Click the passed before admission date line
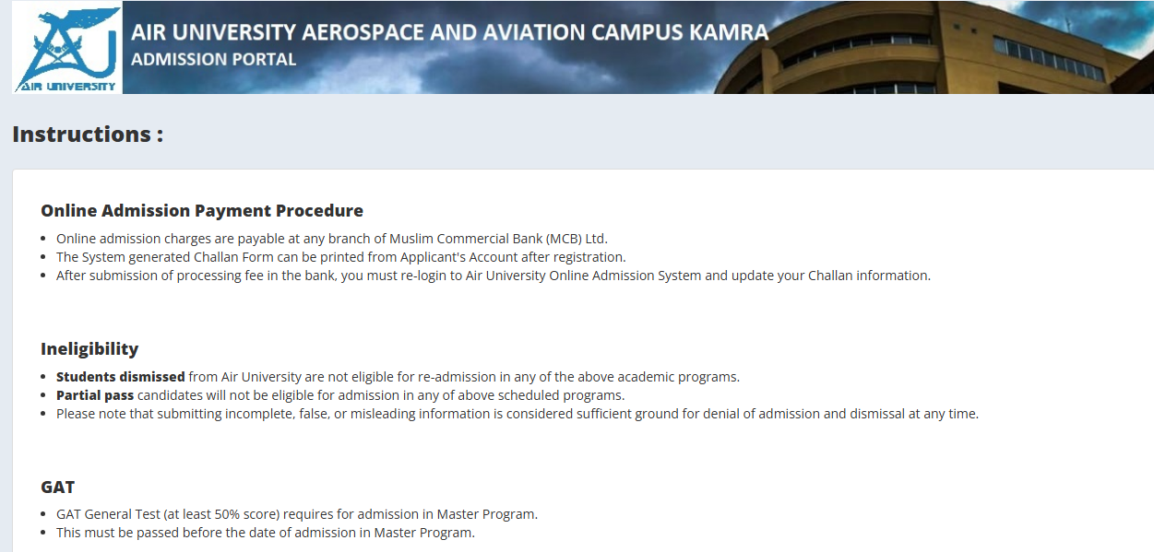This screenshot has height=552, width=1154. tap(266, 533)
